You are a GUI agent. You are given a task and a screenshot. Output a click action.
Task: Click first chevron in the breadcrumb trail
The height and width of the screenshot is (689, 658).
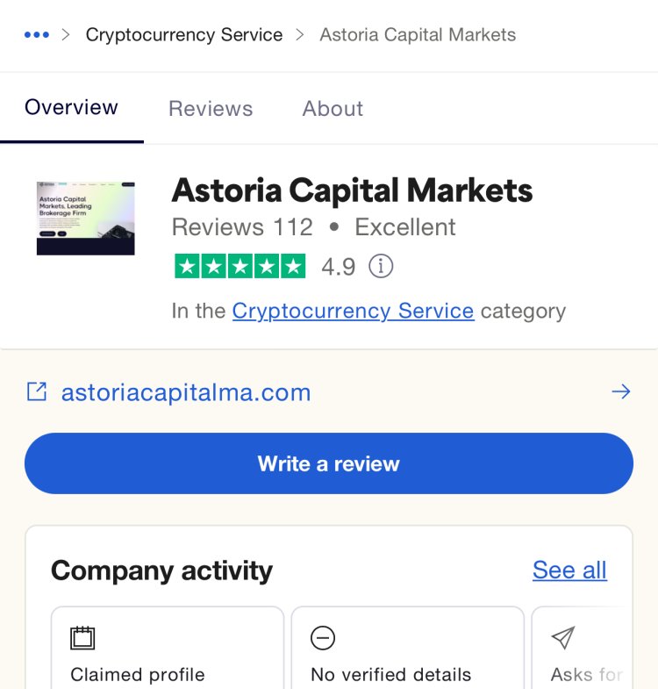(x=66, y=35)
